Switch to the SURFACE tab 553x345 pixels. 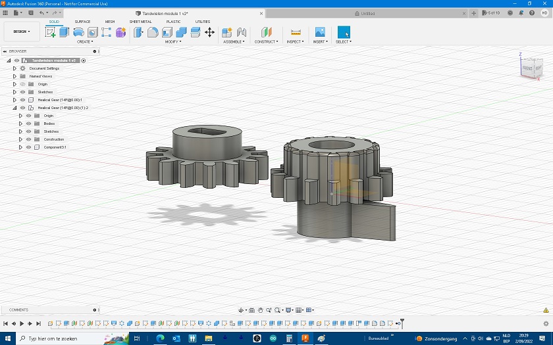click(82, 22)
